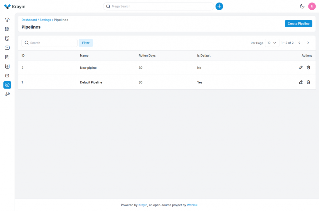Click the blue plus quick-create button
The height and width of the screenshot is (211, 319).
coord(219,6)
